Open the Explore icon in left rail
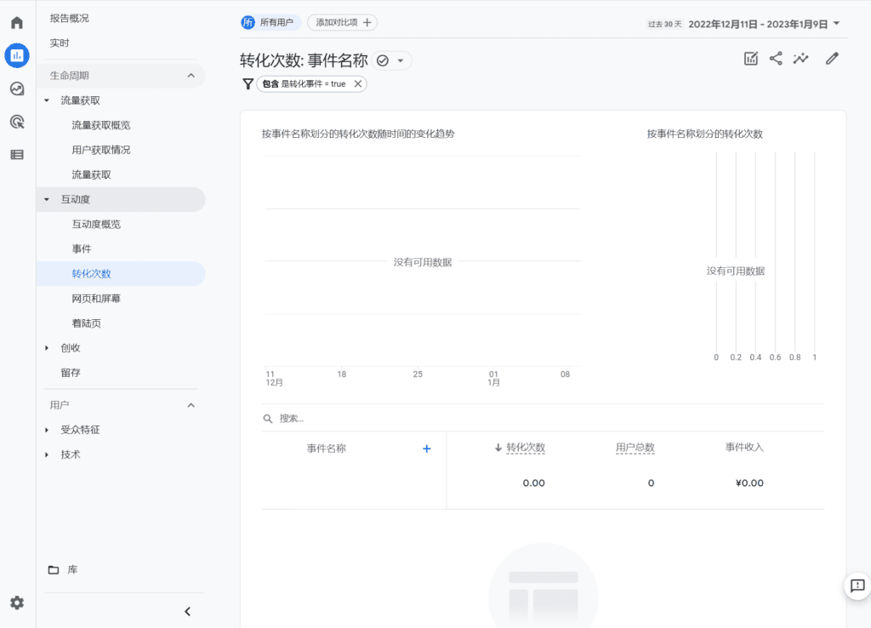Image resolution: width=871 pixels, height=628 pixels. click(x=17, y=88)
